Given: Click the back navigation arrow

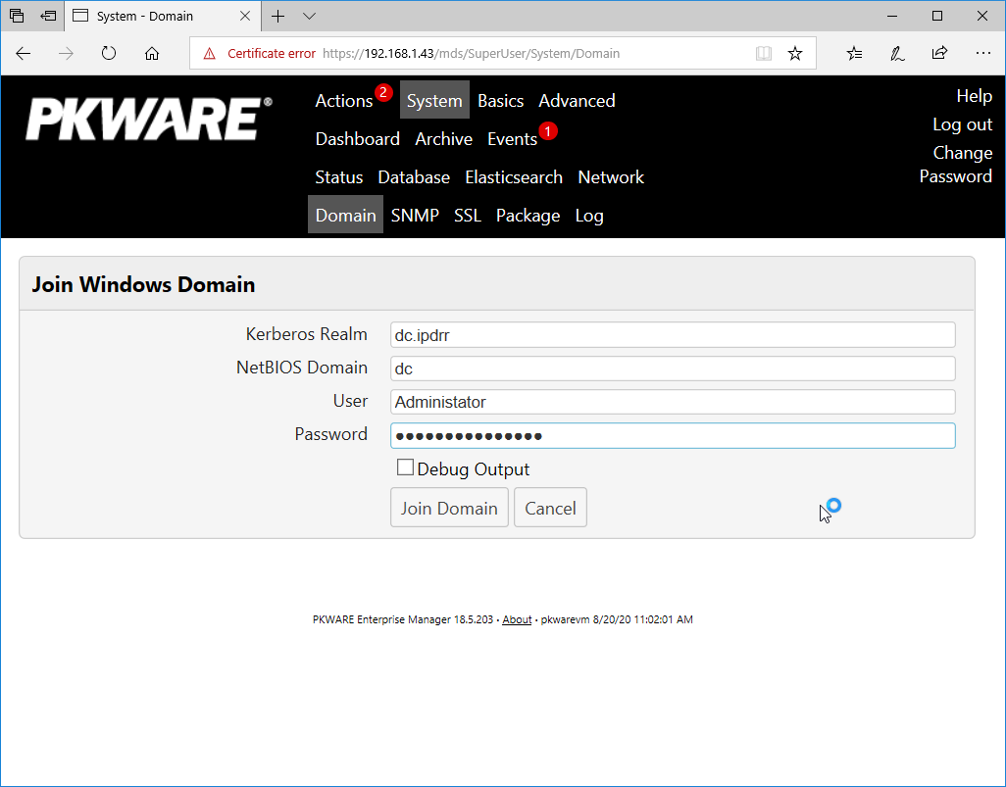Looking at the screenshot, I should tap(24, 54).
